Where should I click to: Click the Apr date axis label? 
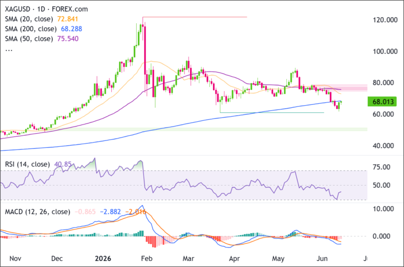point(234,259)
